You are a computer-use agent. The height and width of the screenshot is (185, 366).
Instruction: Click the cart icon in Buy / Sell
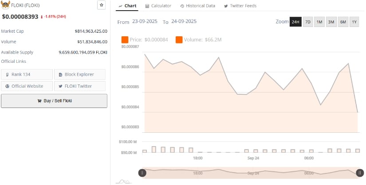point(39,101)
